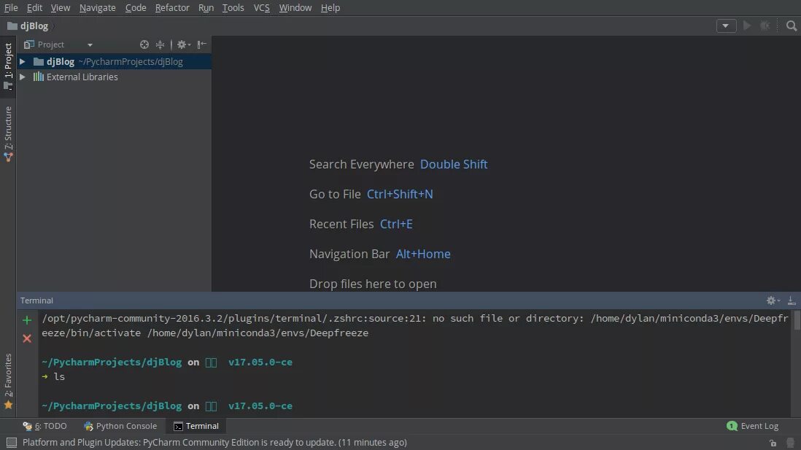Viewport: 801px width, 450px height.
Task: Open the Run menu
Action: point(206,8)
